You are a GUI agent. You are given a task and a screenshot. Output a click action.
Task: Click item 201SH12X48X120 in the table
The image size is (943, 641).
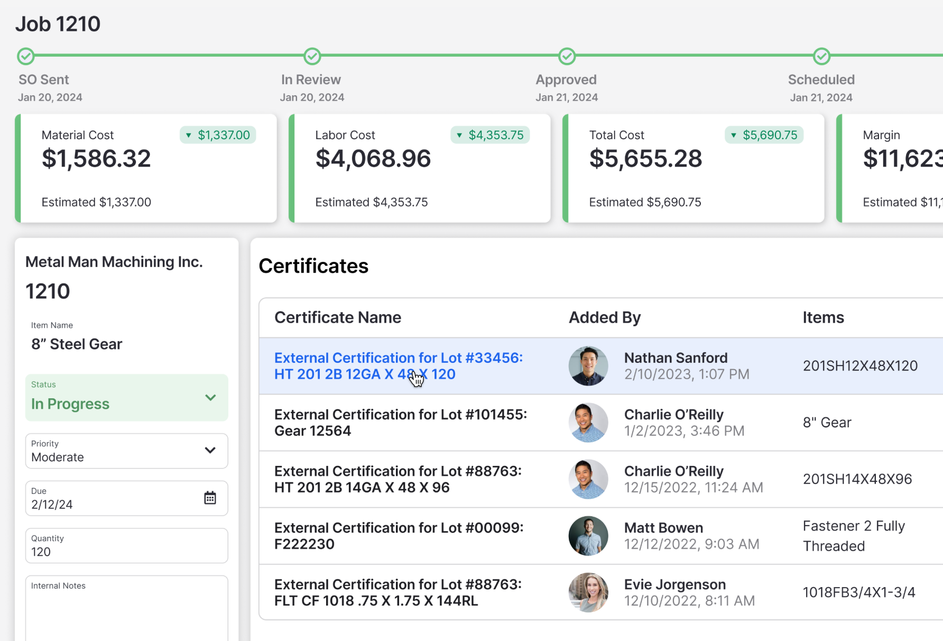tap(860, 366)
